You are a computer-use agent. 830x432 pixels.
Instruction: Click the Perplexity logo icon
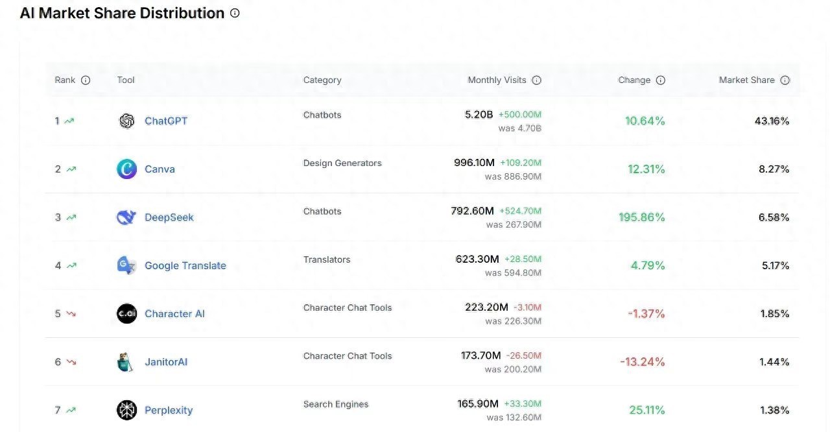pos(127,410)
